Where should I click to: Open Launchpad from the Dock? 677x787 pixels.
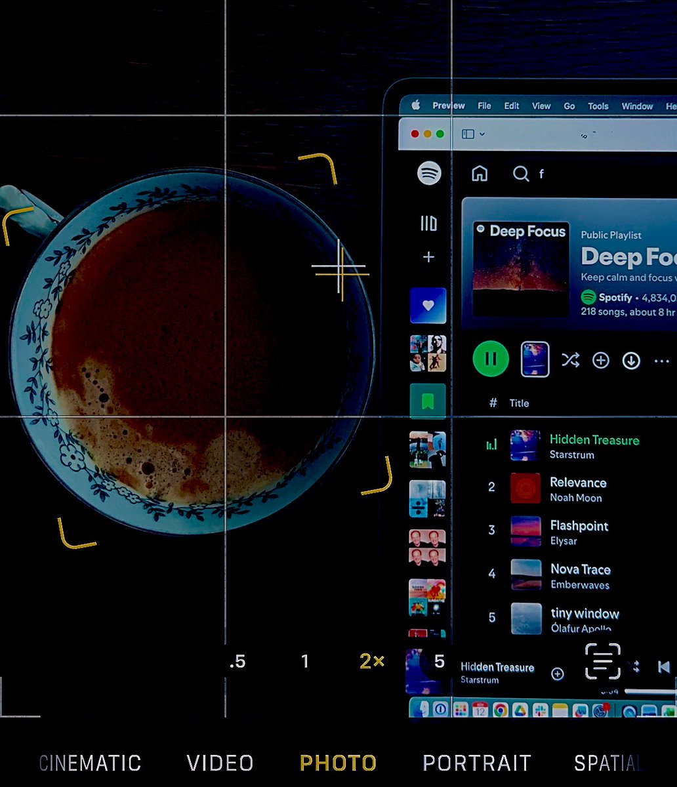[461, 710]
